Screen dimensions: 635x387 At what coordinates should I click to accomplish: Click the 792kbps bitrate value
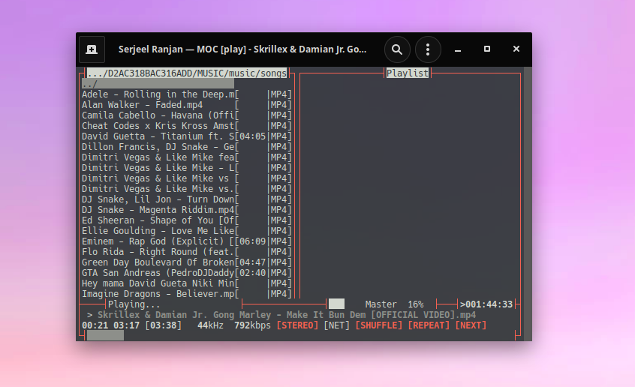point(253,325)
